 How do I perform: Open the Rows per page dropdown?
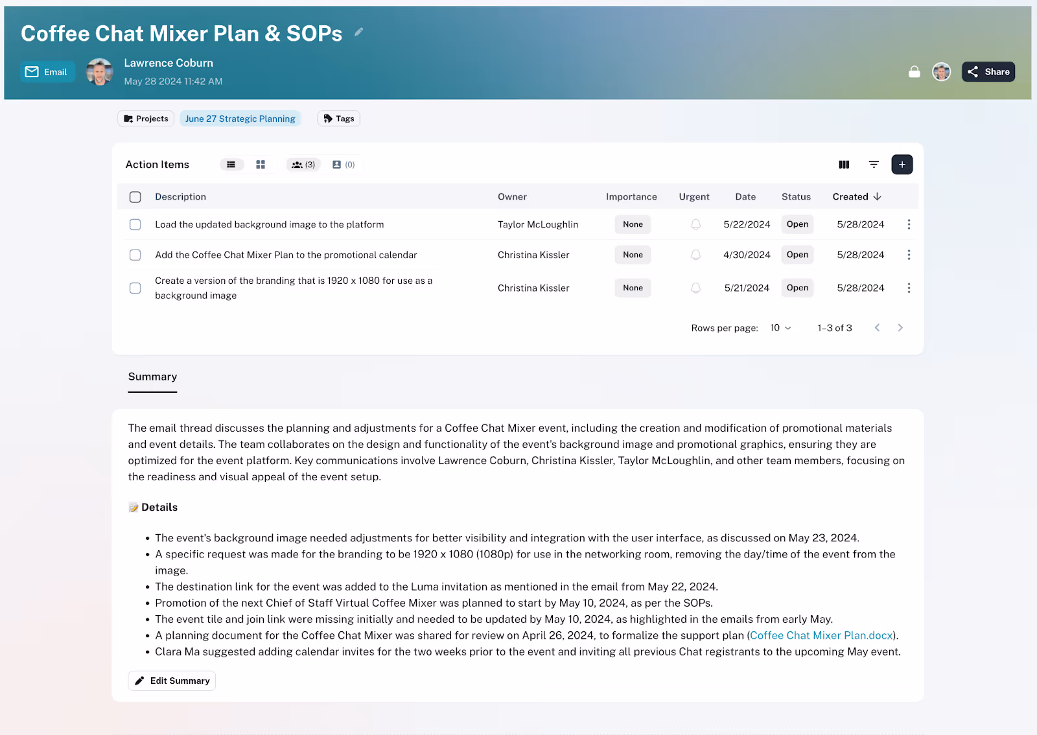[780, 328]
